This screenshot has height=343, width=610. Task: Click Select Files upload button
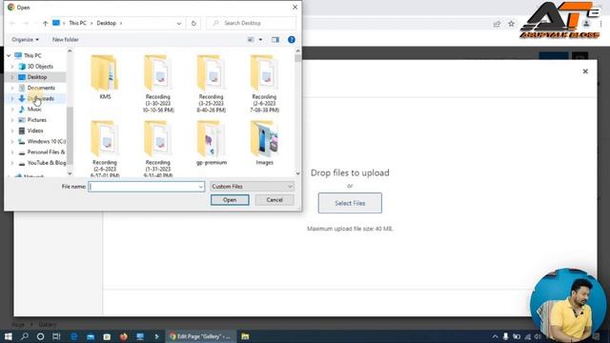(x=350, y=203)
